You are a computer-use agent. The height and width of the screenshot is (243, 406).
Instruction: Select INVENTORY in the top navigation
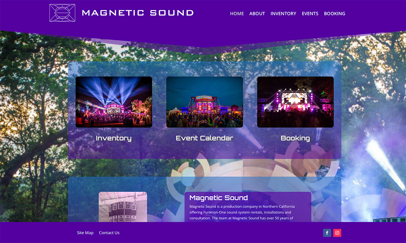tap(283, 14)
